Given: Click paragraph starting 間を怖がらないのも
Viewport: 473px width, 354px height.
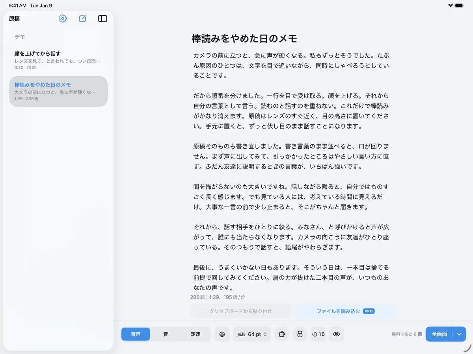Looking at the screenshot, I should tap(292, 197).
